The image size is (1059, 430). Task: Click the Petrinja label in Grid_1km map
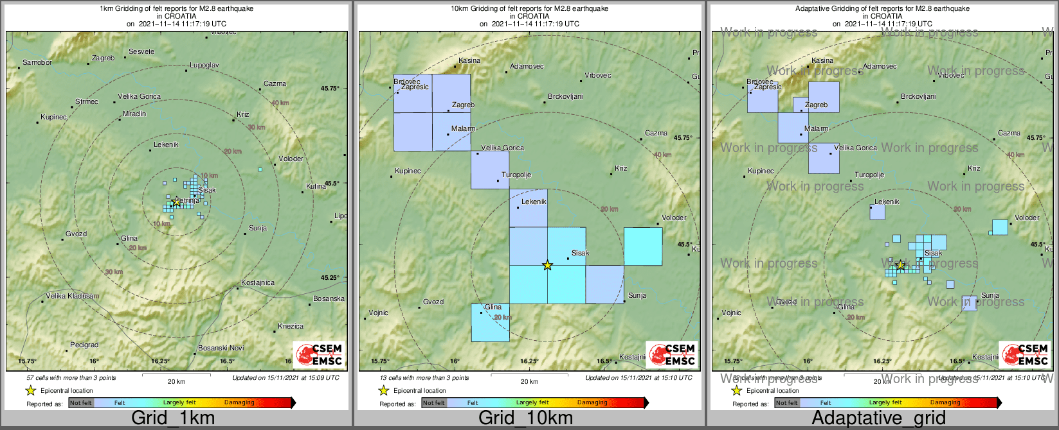coord(187,201)
